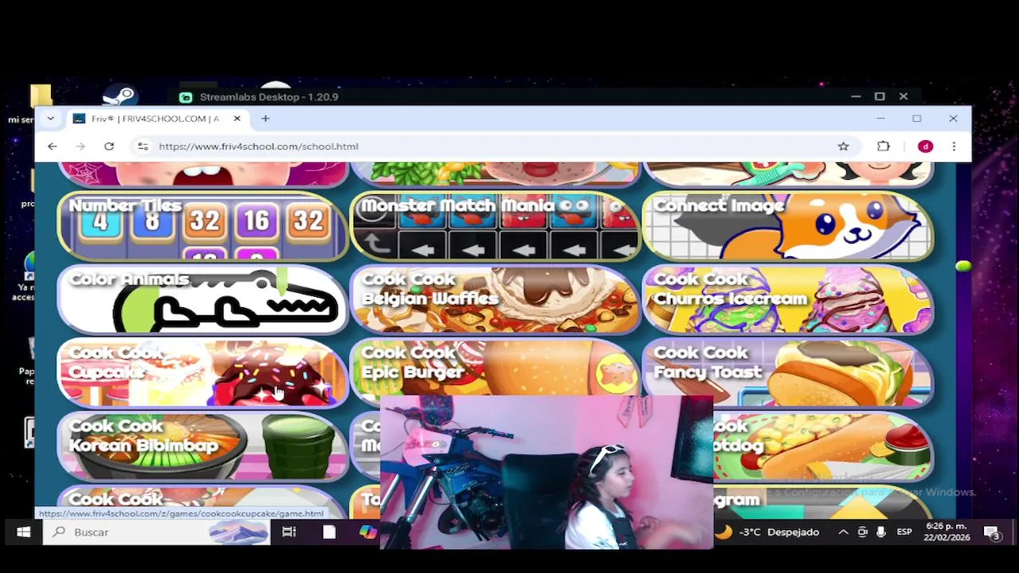Open the Number Tiles game
Screen dimensions: 1019x573
(x=203, y=225)
